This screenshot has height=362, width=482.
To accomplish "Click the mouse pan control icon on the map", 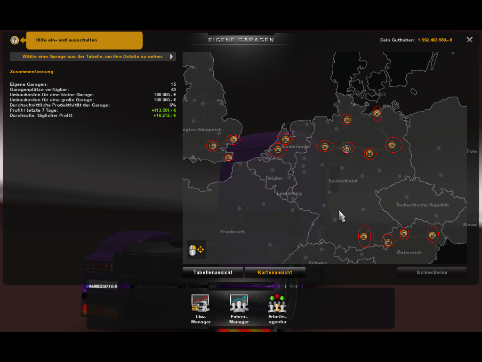I will (196, 250).
